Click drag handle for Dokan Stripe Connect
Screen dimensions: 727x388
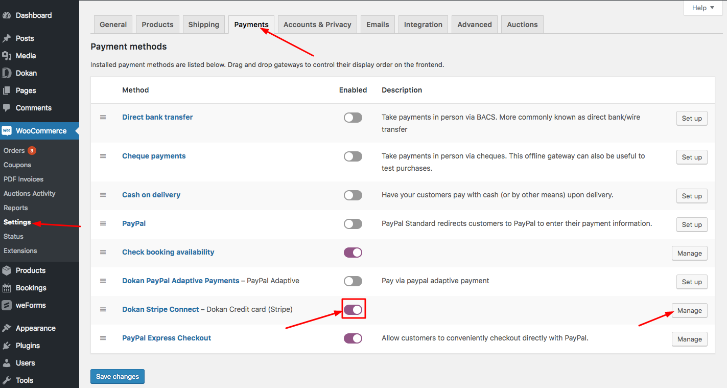click(x=103, y=309)
